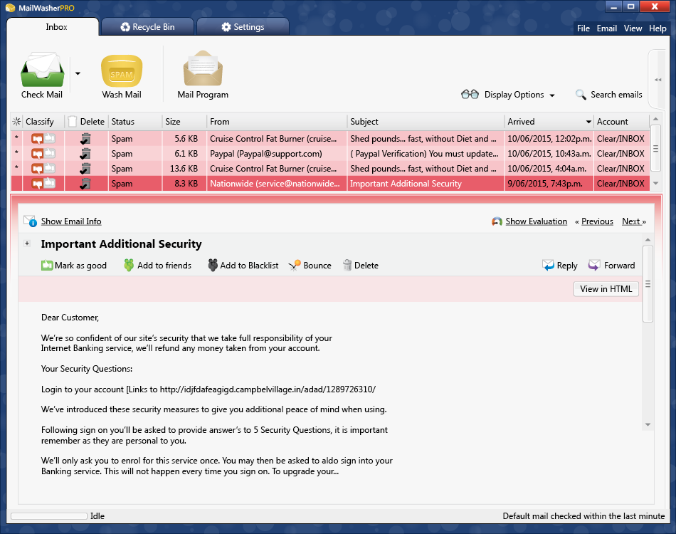
Task: Click the Arrived column sort arrow
Action: tap(588, 122)
